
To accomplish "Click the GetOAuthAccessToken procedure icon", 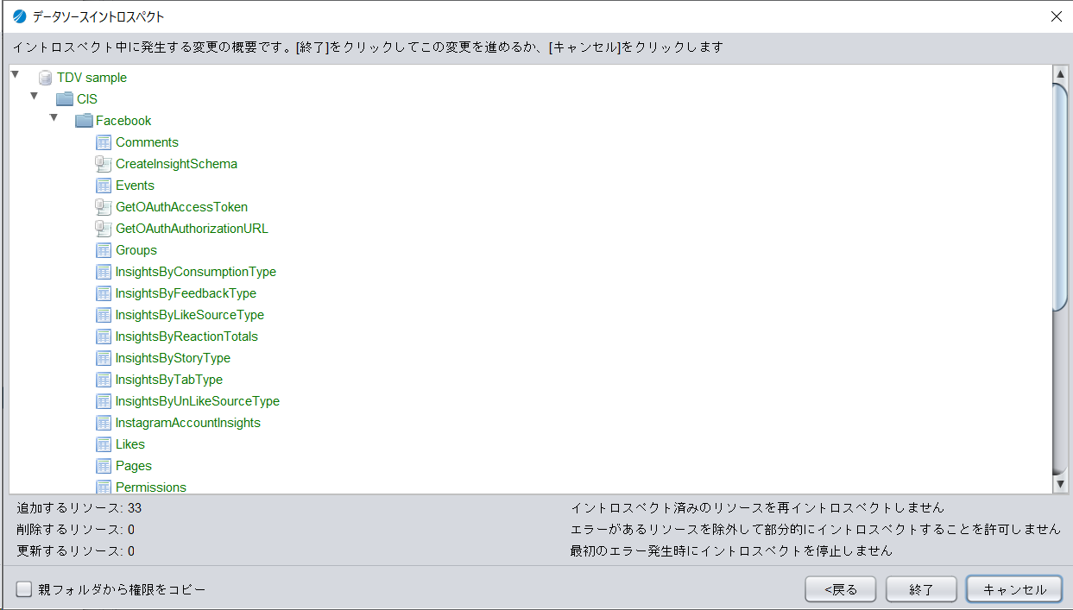I will coord(104,207).
